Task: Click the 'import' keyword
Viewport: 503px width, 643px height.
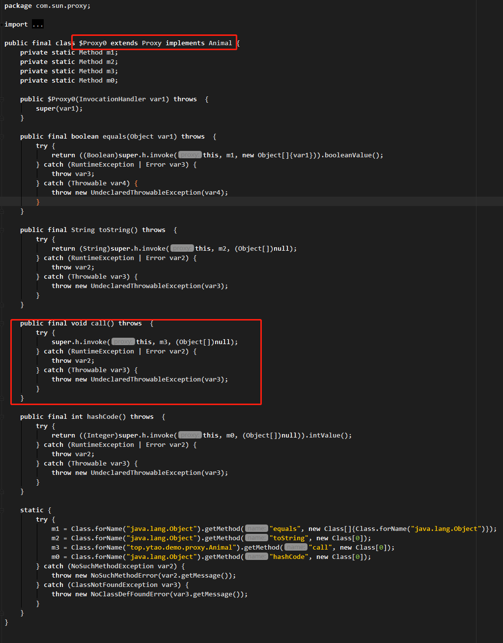Action: coord(16,25)
